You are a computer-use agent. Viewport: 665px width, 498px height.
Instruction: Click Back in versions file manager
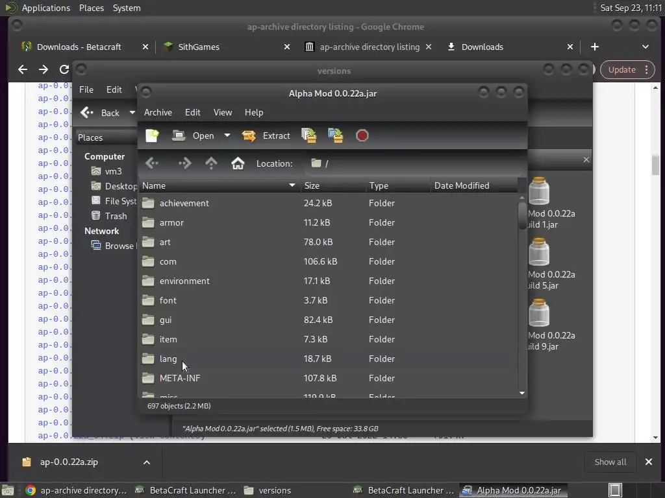[100, 113]
